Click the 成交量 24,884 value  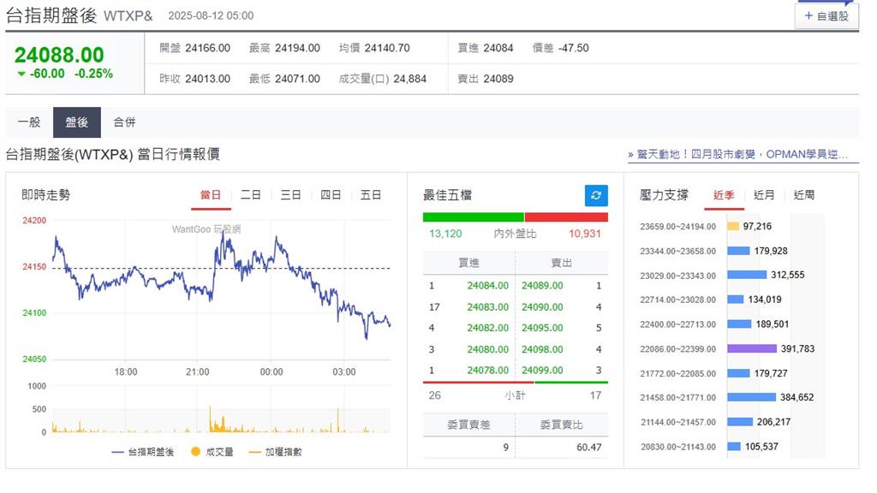coord(410,79)
